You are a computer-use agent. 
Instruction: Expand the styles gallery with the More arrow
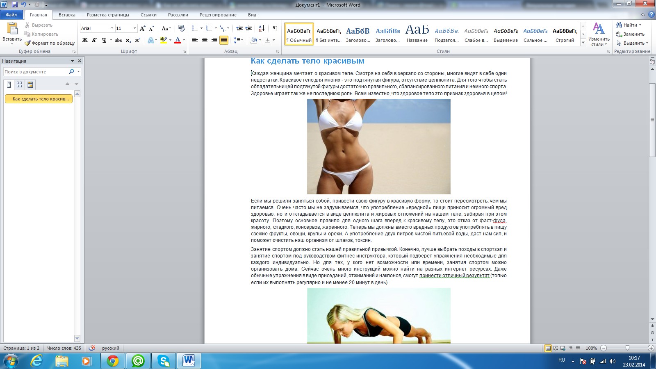click(x=583, y=43)
